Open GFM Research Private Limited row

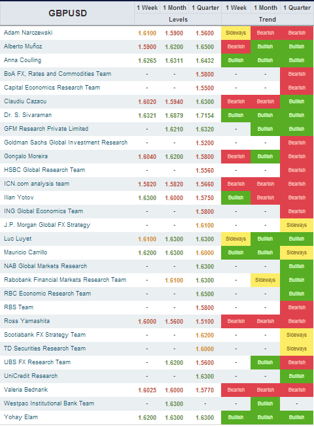46,129
